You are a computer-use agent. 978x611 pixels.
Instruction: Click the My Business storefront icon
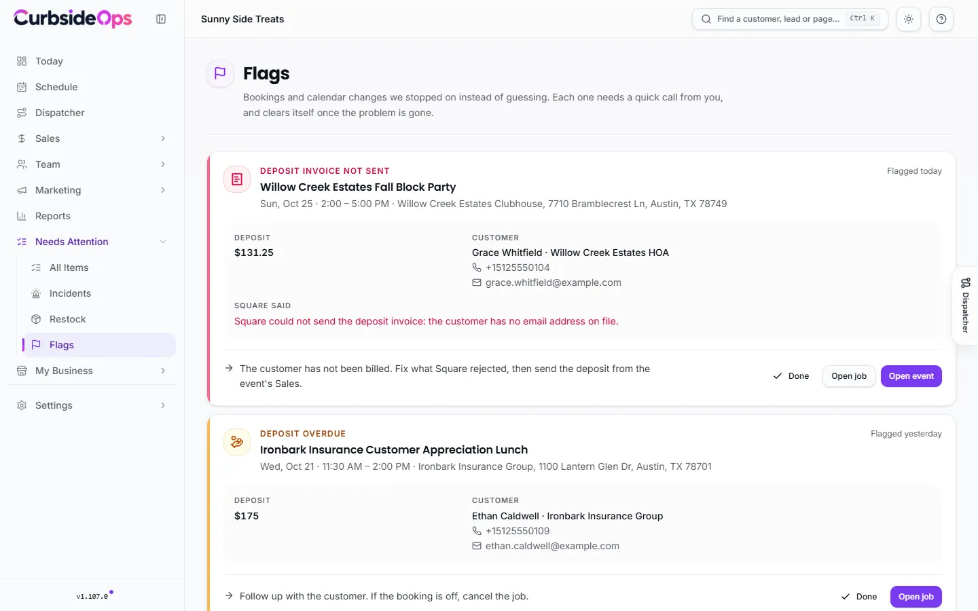click(x=22, y=371)
